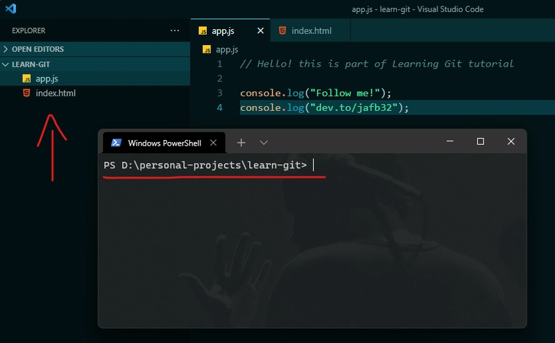Maximize the Windows PowerShell window
The width and height of the screenshot is (555, 343).
pos(480,141)
